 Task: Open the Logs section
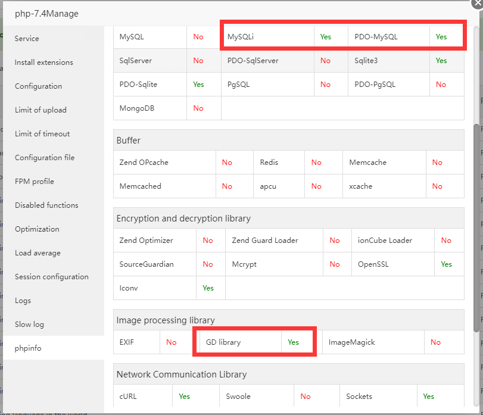coord(23,301)
